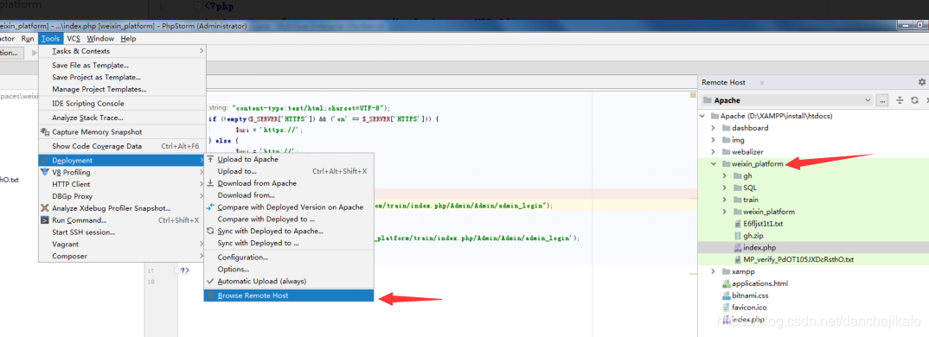Viewport: 929px width, 337px height.
Task: Click Sync with Deployed to Apache icon
Action: tap(210, 231)
